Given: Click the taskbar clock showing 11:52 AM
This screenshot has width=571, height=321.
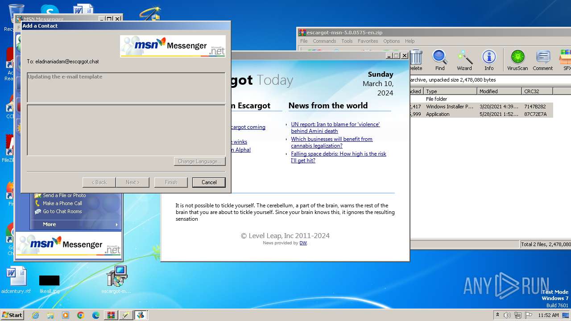Looking at the screenshot, I should 548,315.
